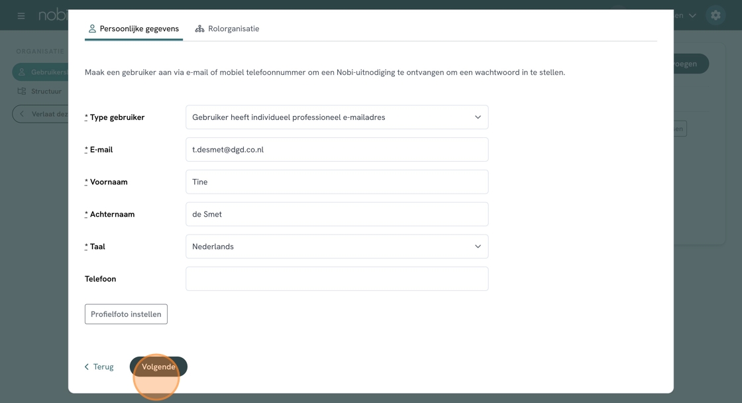Expand the account chevron in top bar
742x403 pixels.
click(x=692, y=15)
